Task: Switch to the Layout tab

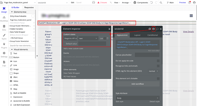Action: point(137,35)
